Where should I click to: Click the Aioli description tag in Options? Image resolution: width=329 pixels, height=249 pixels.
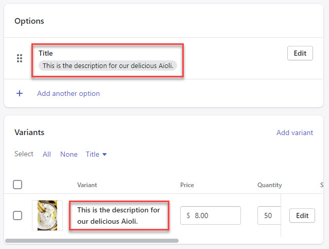click(x=109, y=66)
